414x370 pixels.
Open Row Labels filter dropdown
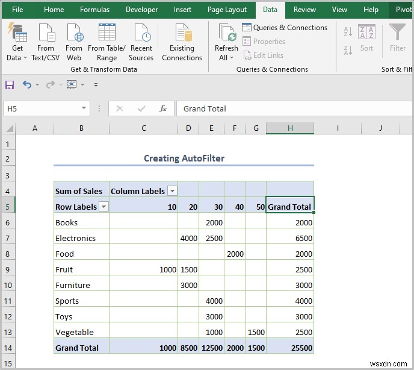tap(103, 207)
